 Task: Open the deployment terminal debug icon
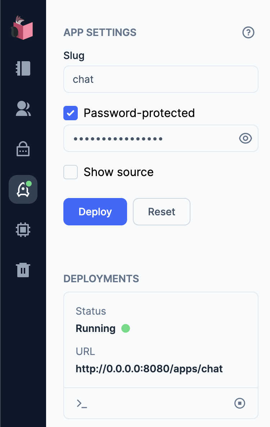click(82, 403)
